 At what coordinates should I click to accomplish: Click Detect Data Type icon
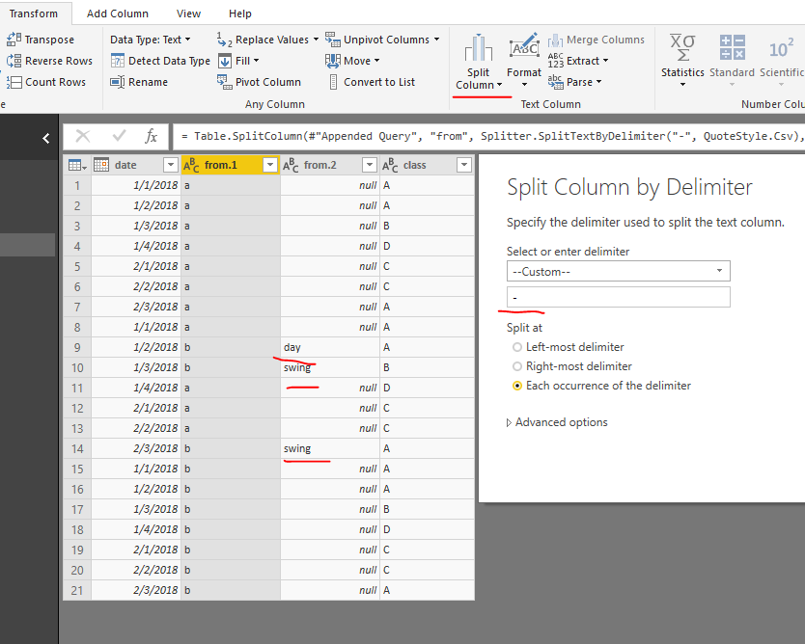tap(118, 61)
